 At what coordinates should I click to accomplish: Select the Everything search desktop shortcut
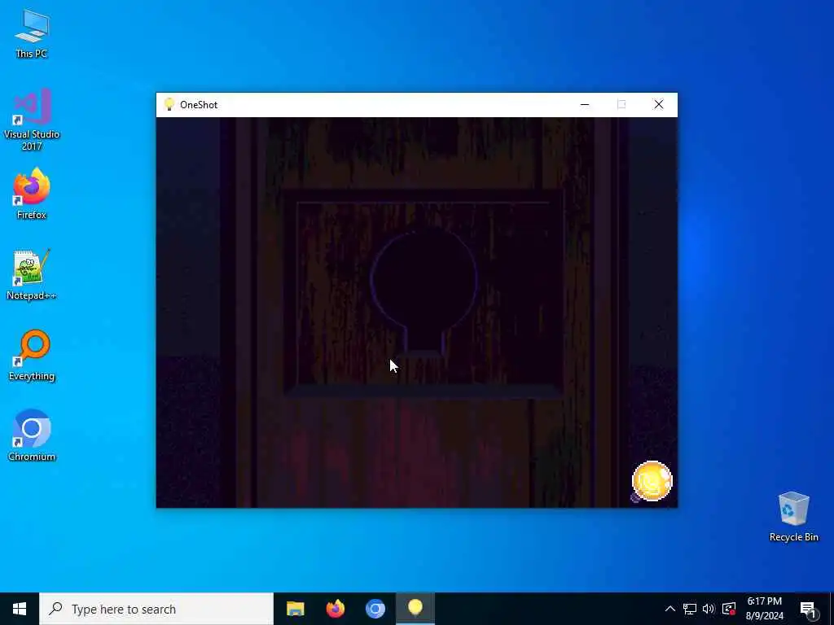tap(32, 356)
